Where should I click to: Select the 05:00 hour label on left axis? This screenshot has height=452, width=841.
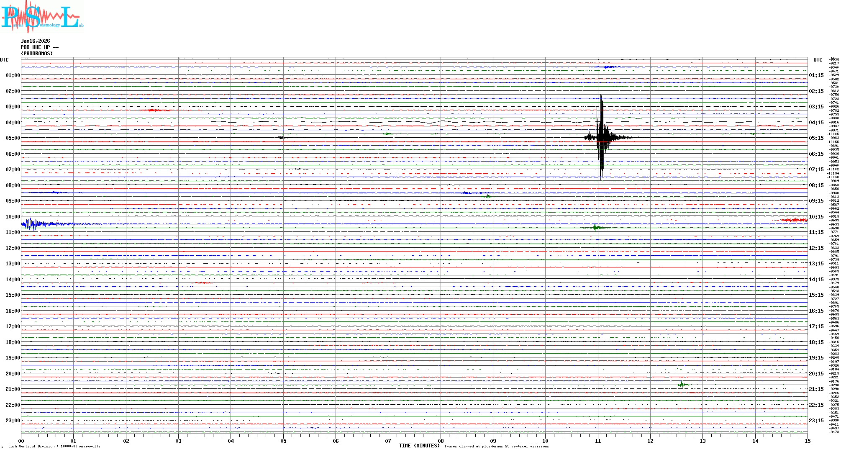tap(13, 138)
